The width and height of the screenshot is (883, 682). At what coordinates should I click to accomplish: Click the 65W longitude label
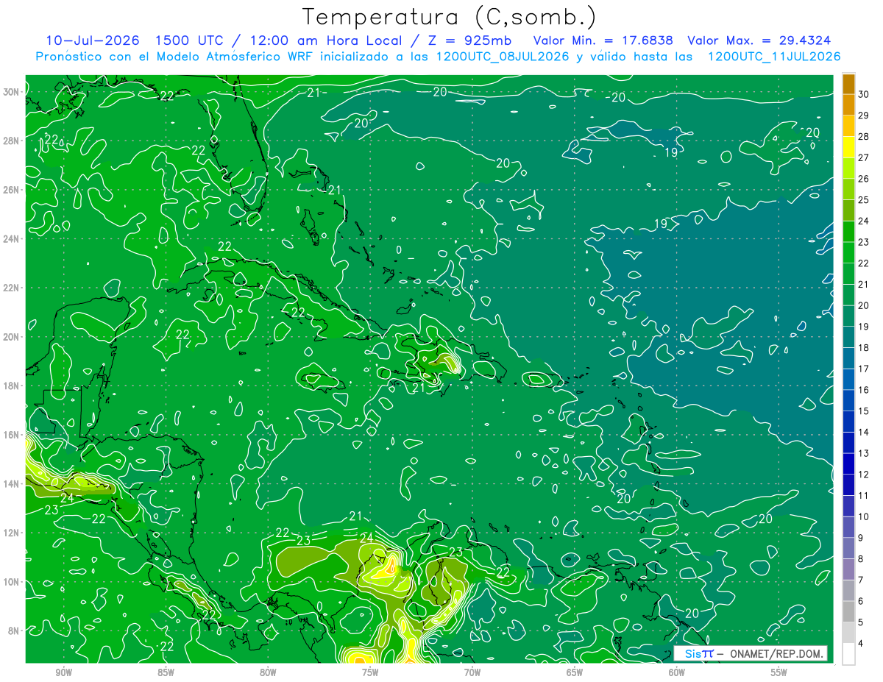[x=575, y=673]
